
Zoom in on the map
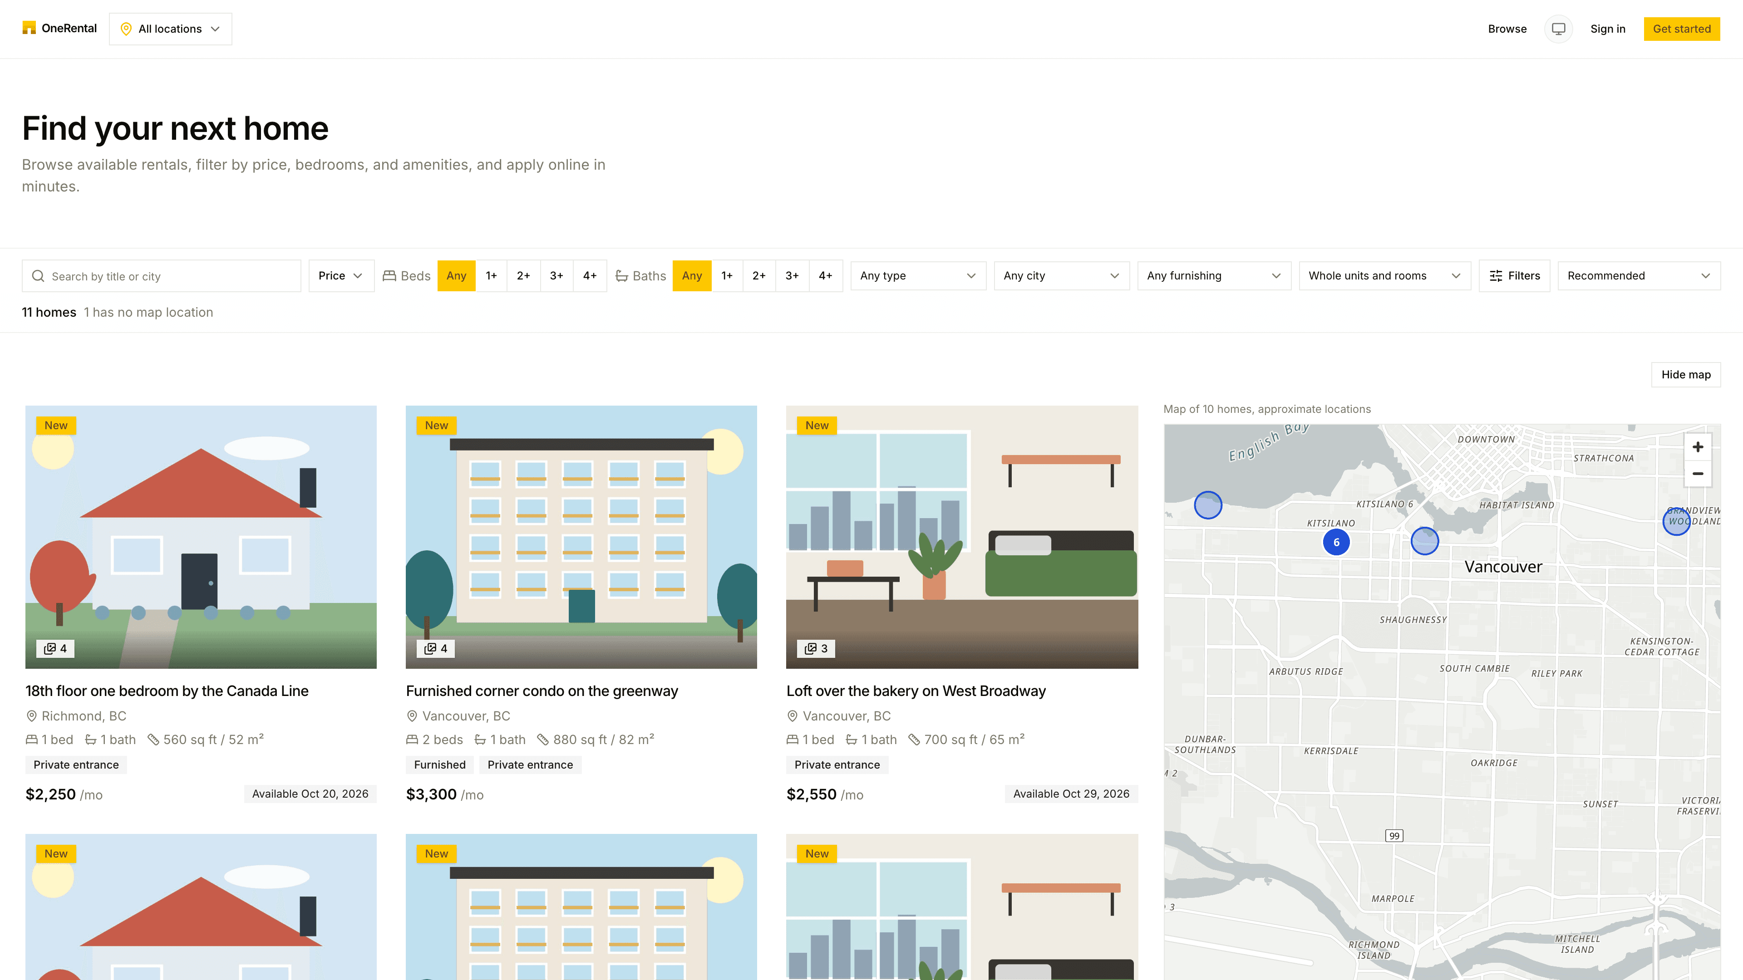point(1698,447)
